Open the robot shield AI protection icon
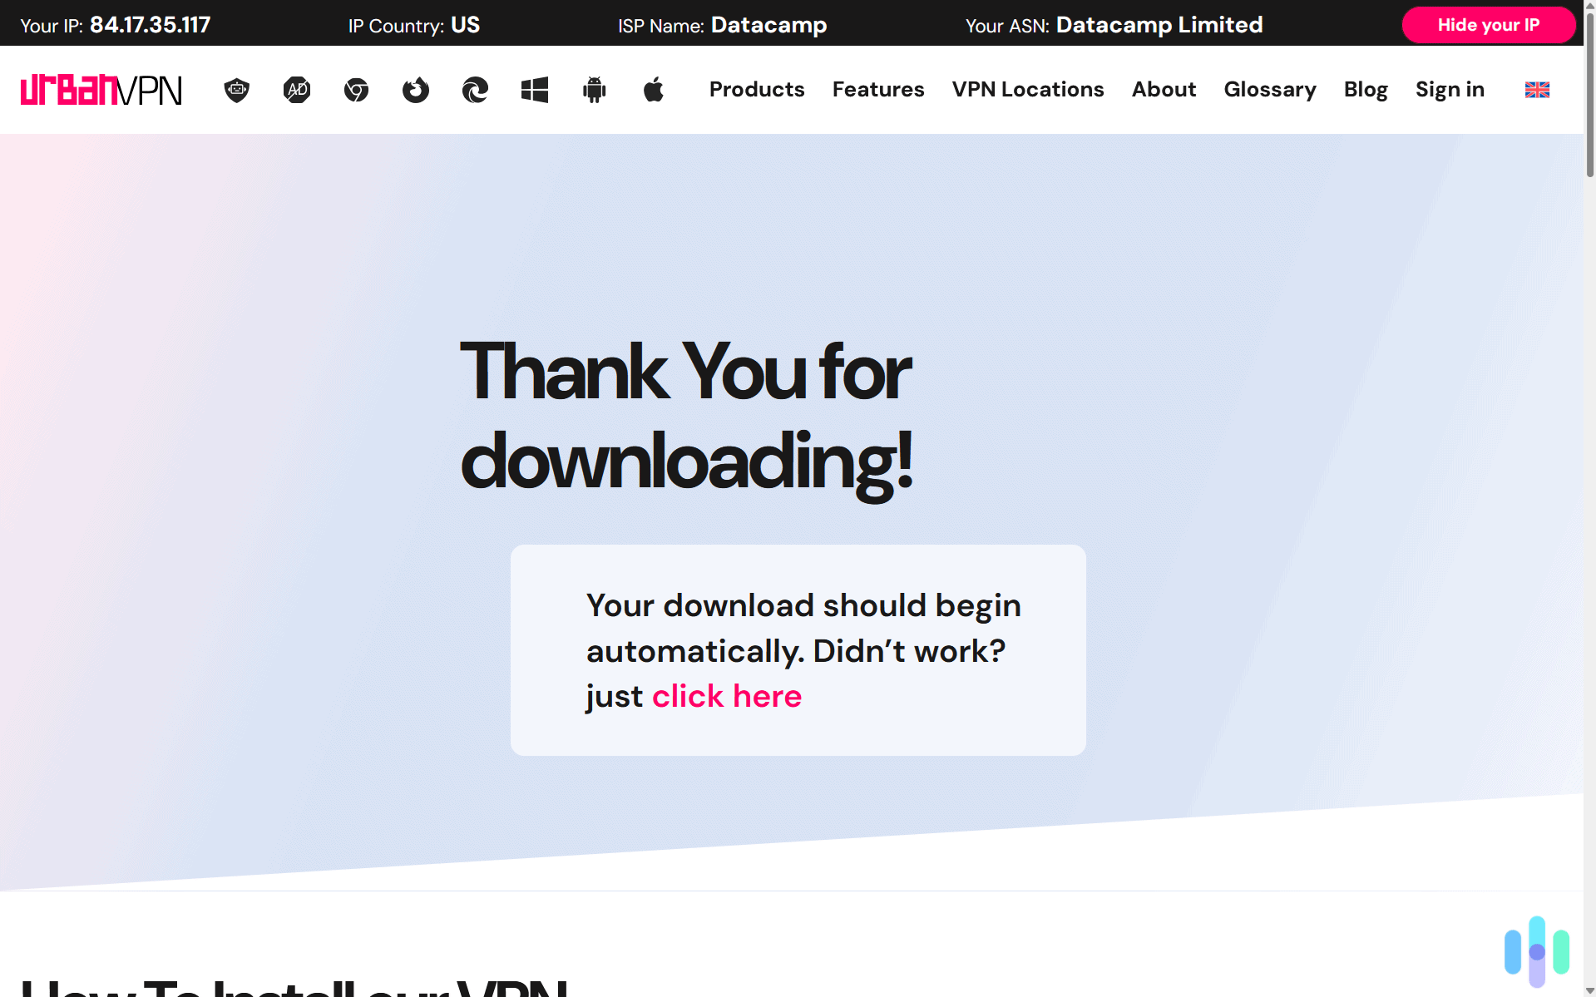 [x=237, y=90]
